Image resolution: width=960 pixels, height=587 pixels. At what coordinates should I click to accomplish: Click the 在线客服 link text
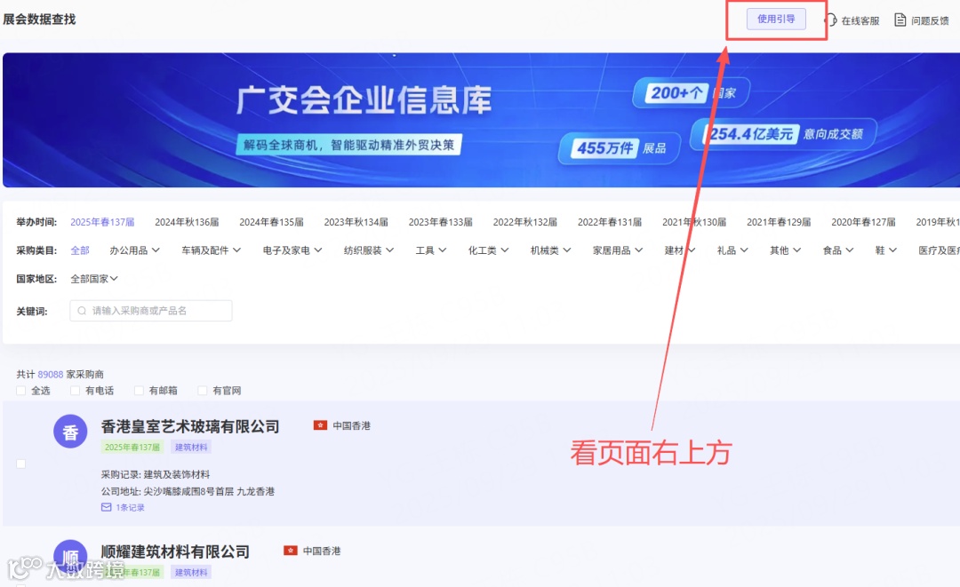pos(860,20)
